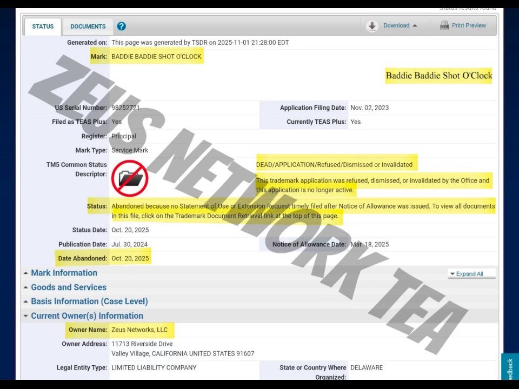The height and width of the screenshot is (389, 519).
Task: Click the Download button
Action: coord(397,25)
